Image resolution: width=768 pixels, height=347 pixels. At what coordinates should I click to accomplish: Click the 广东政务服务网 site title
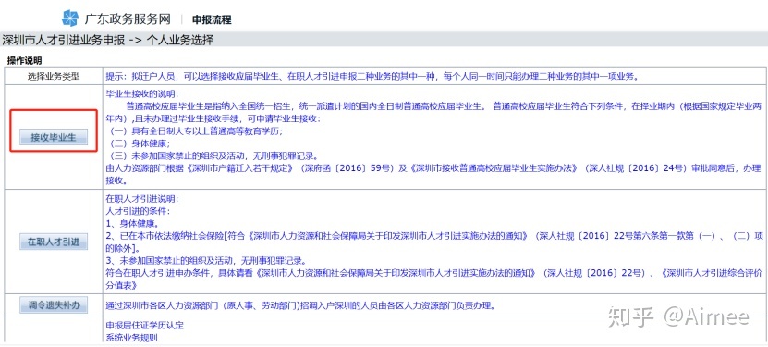click(128, 19)
